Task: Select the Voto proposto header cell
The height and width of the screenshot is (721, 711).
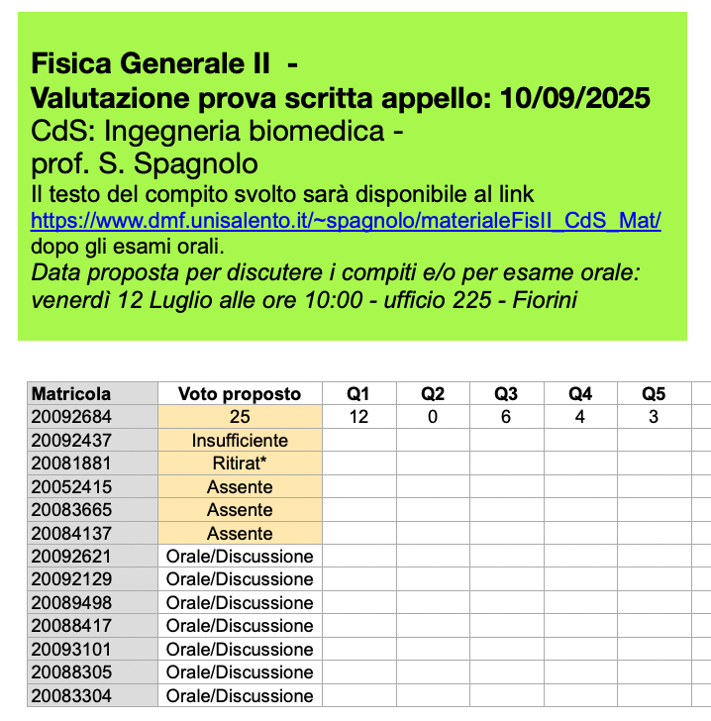Action: click(240, 394)
